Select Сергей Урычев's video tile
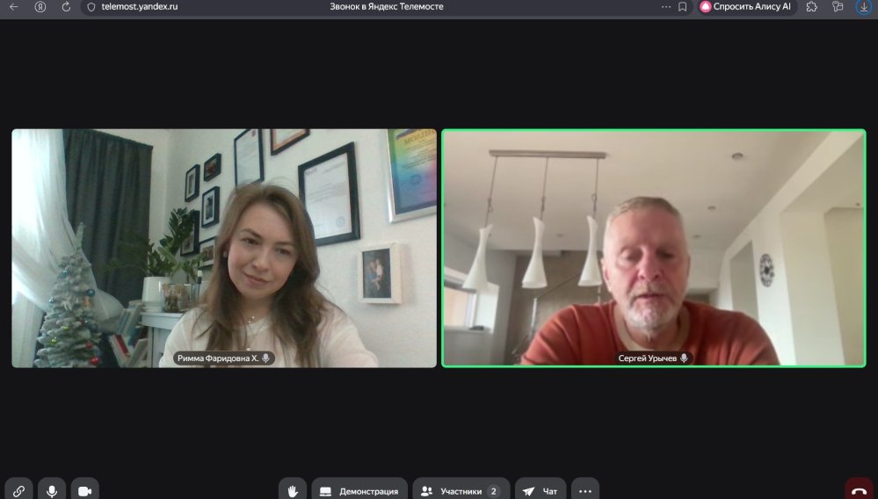 coord(653,248)
